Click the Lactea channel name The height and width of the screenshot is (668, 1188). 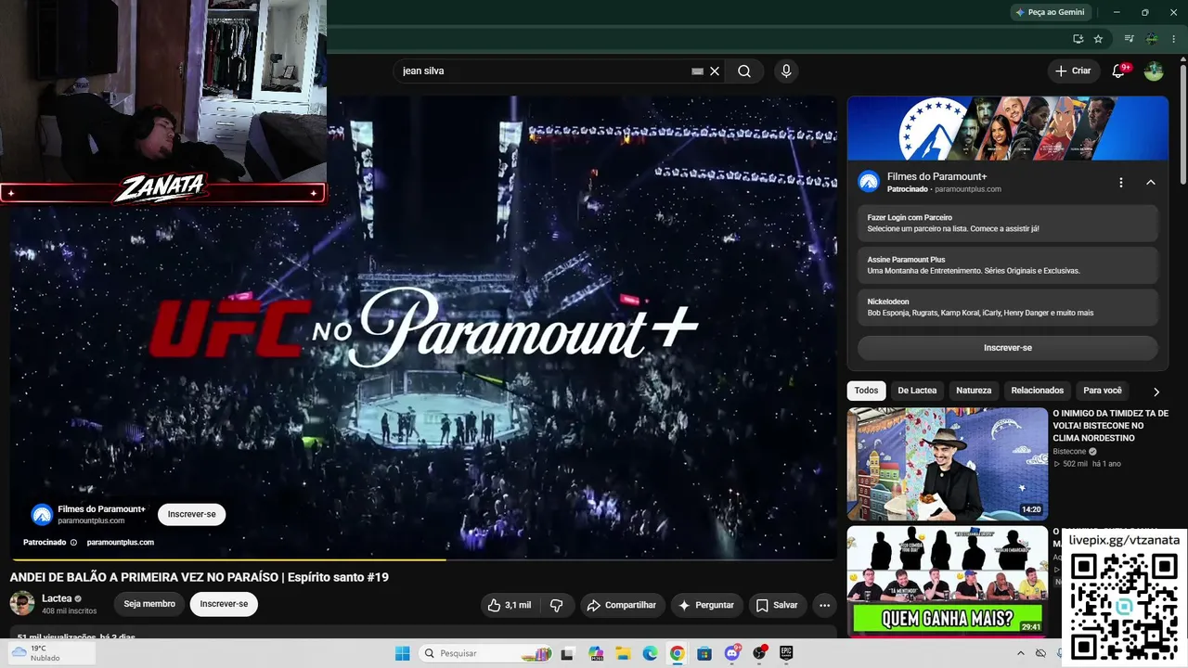point(57,598)
